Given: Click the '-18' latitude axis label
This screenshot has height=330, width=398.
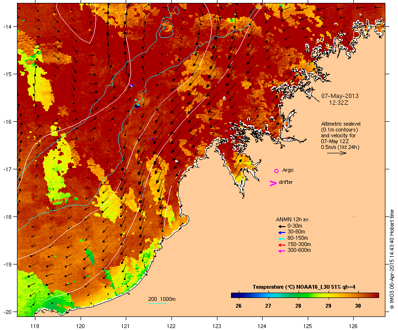Looking at the screenshot, I should [x=7, y=216].
